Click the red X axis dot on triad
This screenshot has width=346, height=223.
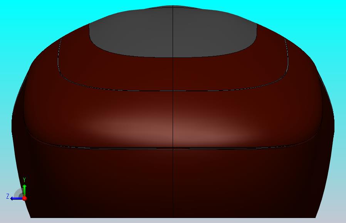pyautogui.click(x=25, y=198)
